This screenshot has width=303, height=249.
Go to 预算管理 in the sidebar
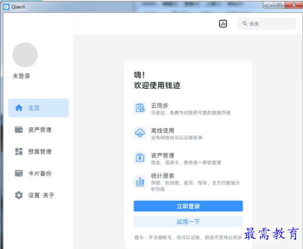tap(40, 152)
